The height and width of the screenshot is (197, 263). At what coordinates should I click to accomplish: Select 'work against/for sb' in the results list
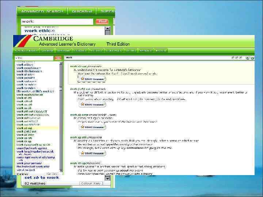30,95
